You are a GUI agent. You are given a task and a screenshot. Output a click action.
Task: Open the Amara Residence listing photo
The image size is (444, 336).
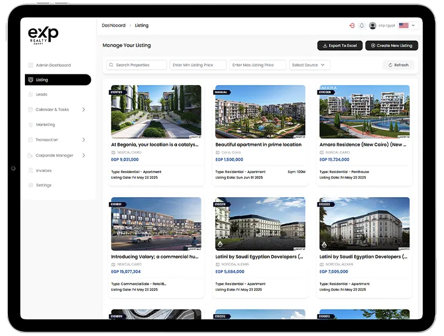(x=365, y=112)
